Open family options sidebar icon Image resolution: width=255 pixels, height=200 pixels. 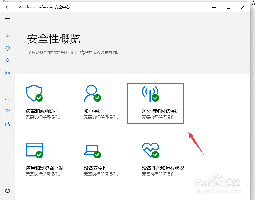point(7,124)
